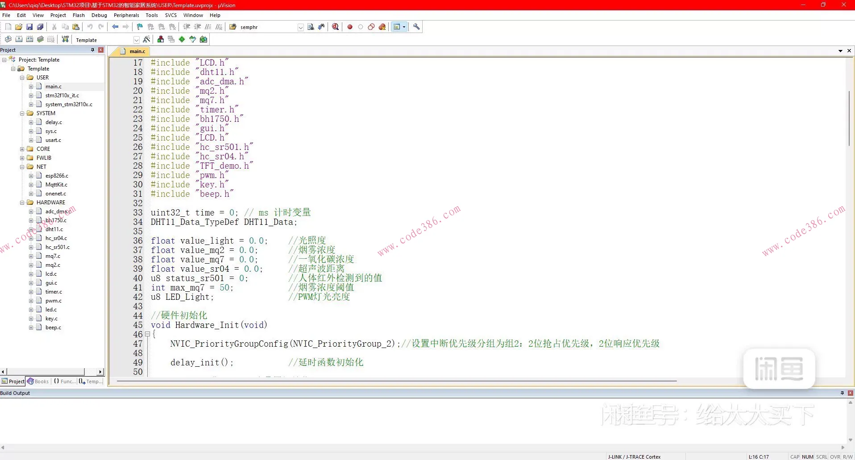
Task: Click the Indent selection icon
Action: point(187,27)
